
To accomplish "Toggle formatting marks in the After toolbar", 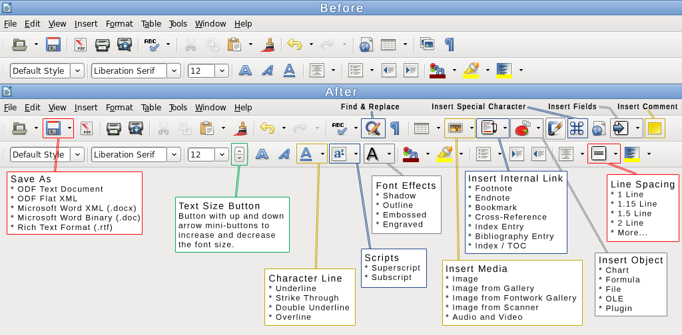I will point(396,128).
